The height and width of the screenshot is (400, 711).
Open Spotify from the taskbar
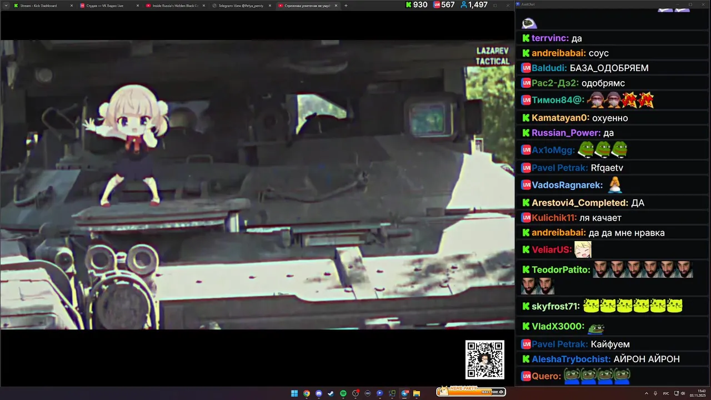click(343, 393)
